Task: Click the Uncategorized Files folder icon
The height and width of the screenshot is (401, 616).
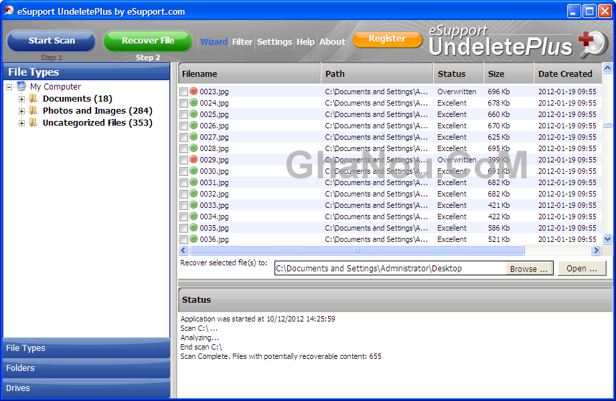Action: [x=33, y=123]
